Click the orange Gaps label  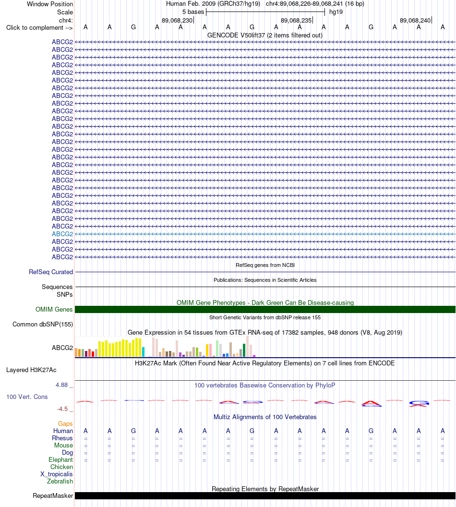(65, 423)
